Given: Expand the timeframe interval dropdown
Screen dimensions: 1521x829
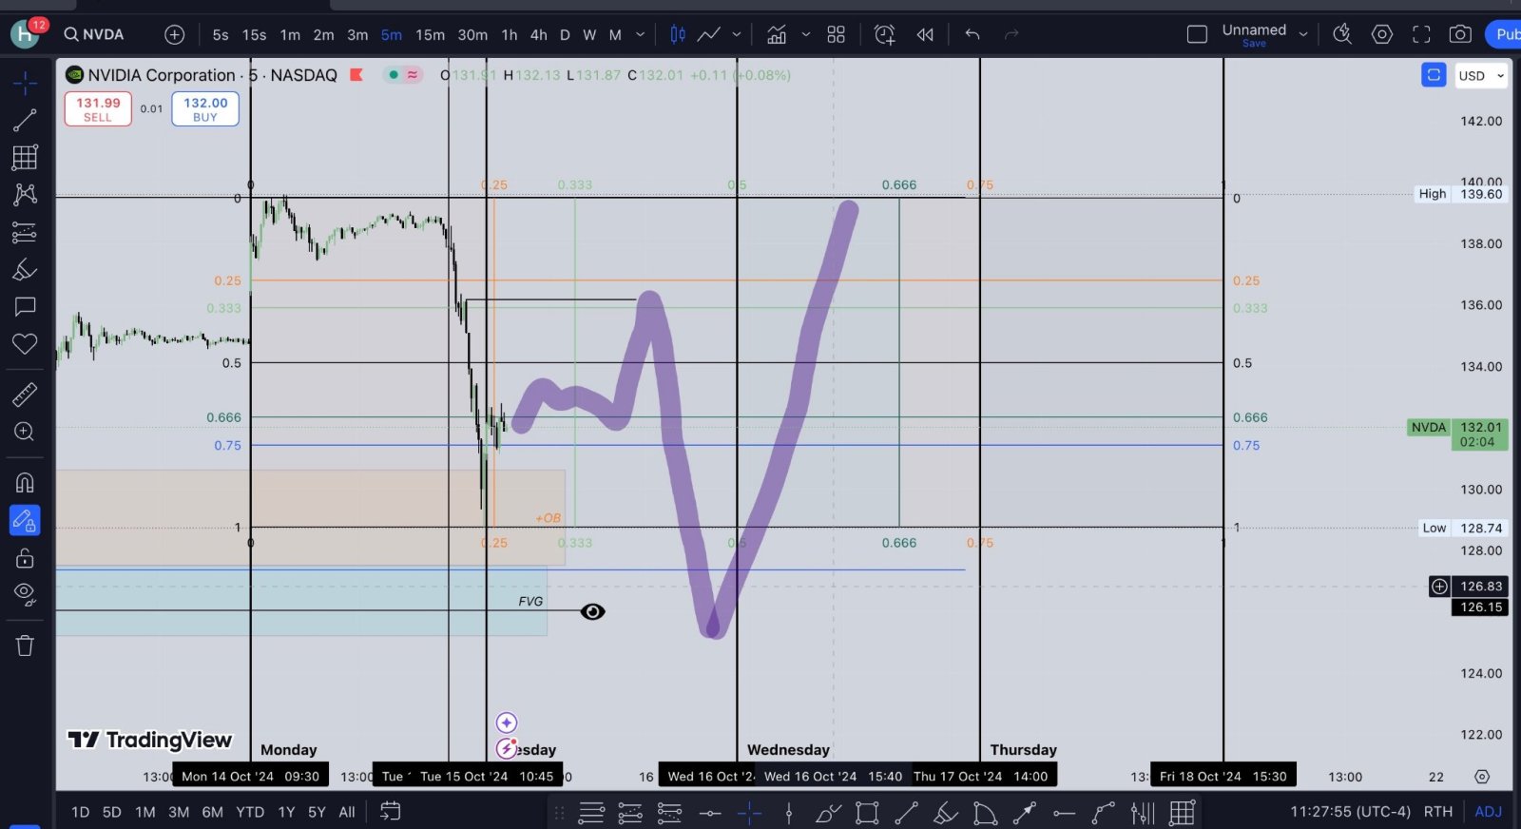Looking at the screenshot, I should tap(640, 34).
